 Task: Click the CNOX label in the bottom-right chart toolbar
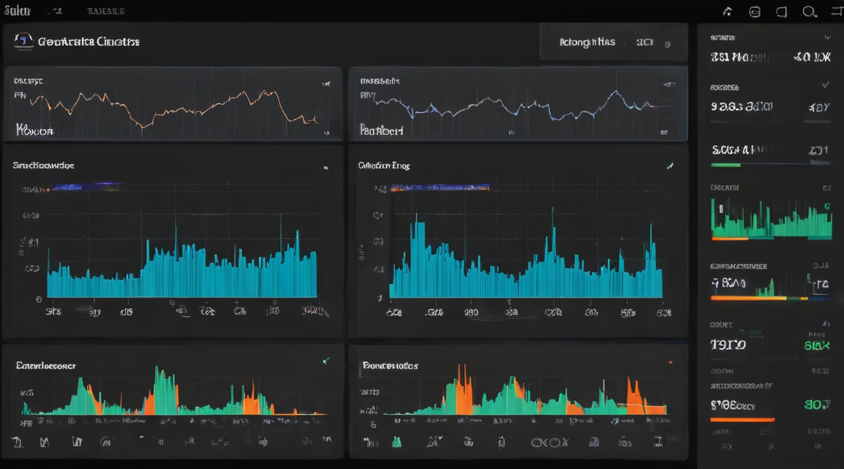pos(549,443)
